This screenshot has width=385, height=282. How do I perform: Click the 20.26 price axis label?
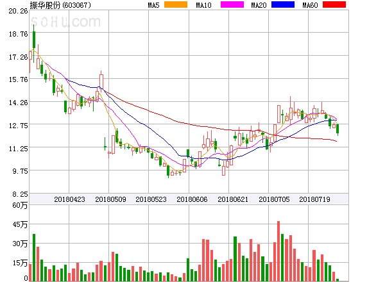click(18, 11)
